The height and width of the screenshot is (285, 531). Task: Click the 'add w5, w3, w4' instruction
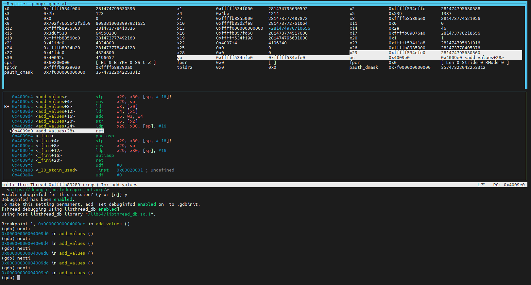119,116
